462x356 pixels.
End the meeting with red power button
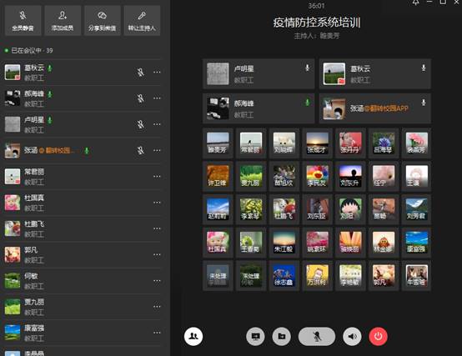[x=378, y=336]
